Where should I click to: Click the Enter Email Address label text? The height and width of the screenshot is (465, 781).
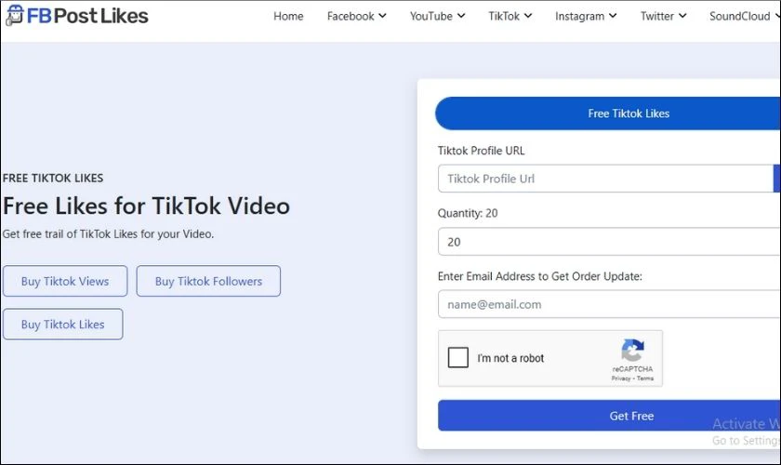(x=540, y=276)
